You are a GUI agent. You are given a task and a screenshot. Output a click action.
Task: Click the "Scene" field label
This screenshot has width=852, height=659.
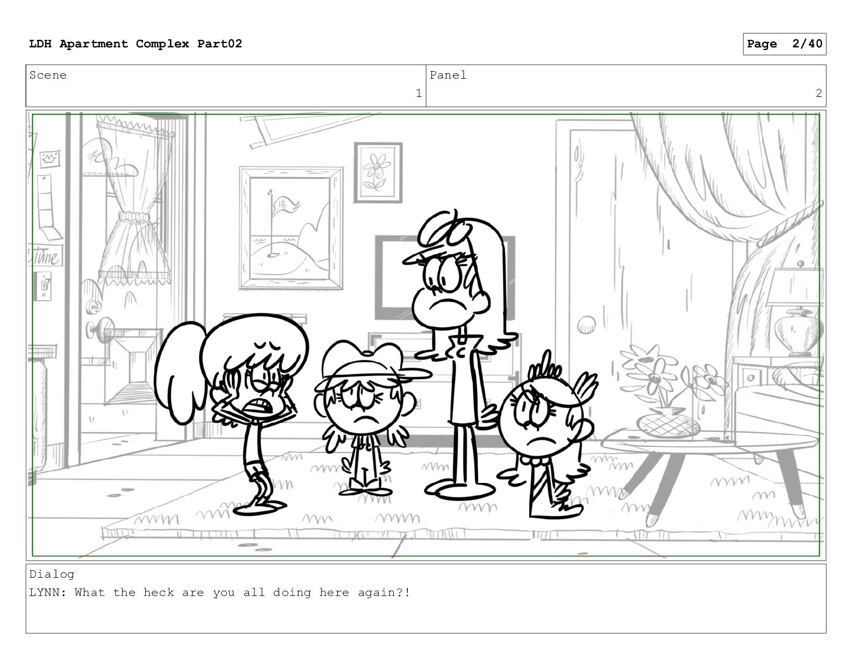coord(48,75)
